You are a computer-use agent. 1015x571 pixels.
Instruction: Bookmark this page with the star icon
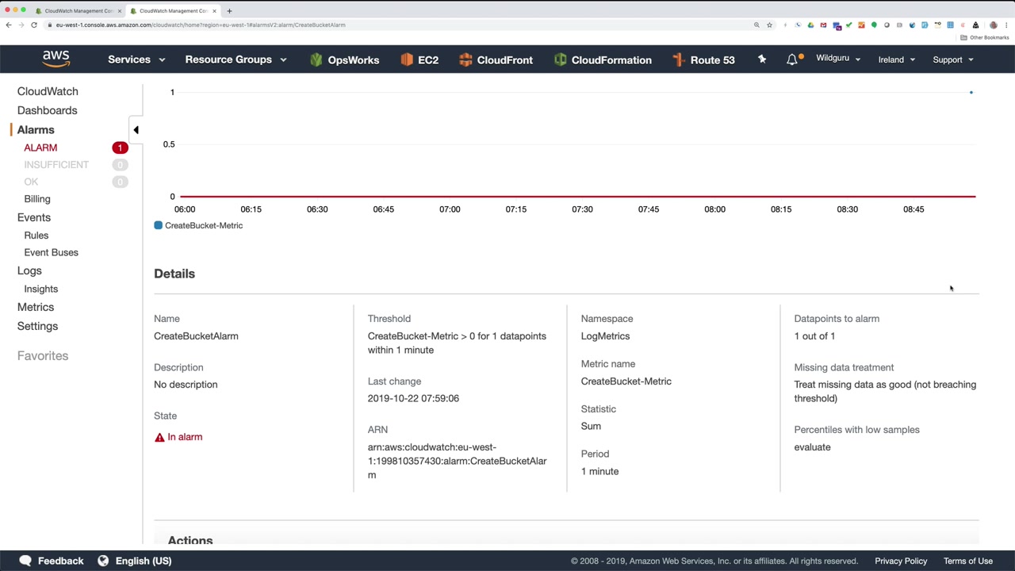pyautogui.click(x=769, y=25)
